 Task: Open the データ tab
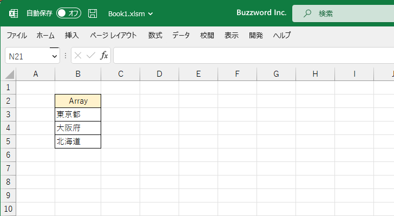[181, 35]
